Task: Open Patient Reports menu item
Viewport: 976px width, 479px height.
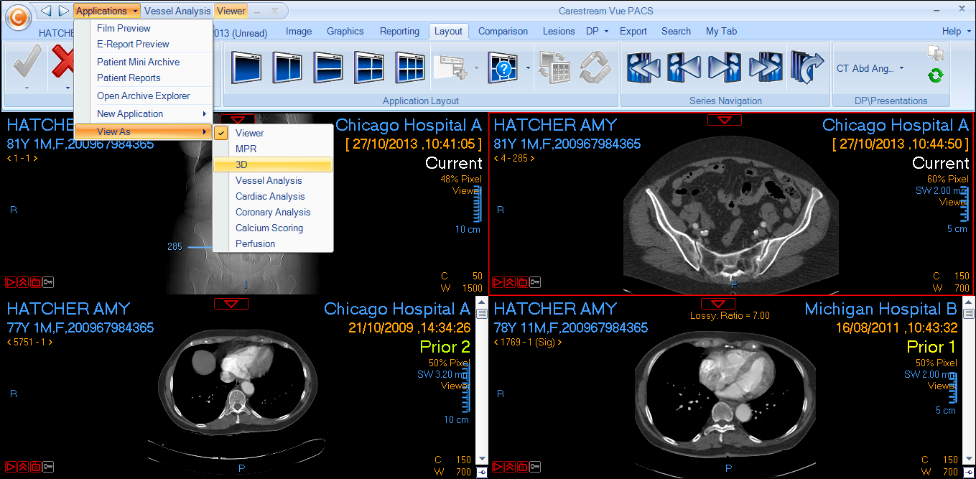Action: [x=144, y=78]
